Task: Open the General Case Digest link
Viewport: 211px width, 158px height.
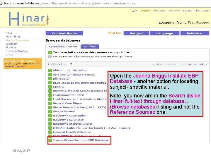Action: coord(68,103)
